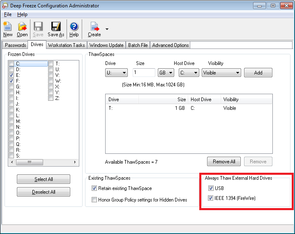
Task: Expand the Create button dropdown arrow
Action: click(x=107, y=29)
